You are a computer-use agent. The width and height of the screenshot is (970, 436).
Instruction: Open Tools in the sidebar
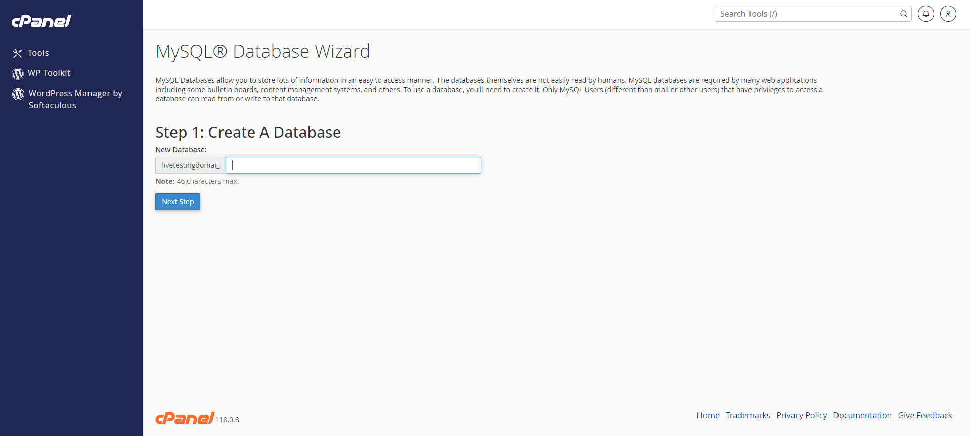click(x=38, y=53)
